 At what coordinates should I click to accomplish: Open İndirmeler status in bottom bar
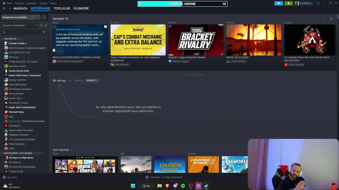pyautogui.click(x=164, y=177)
